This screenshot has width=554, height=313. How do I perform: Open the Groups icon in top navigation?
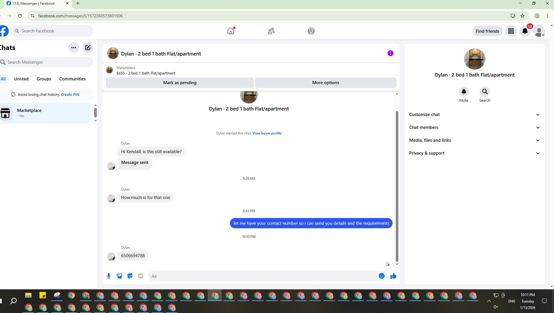point(311,31)
